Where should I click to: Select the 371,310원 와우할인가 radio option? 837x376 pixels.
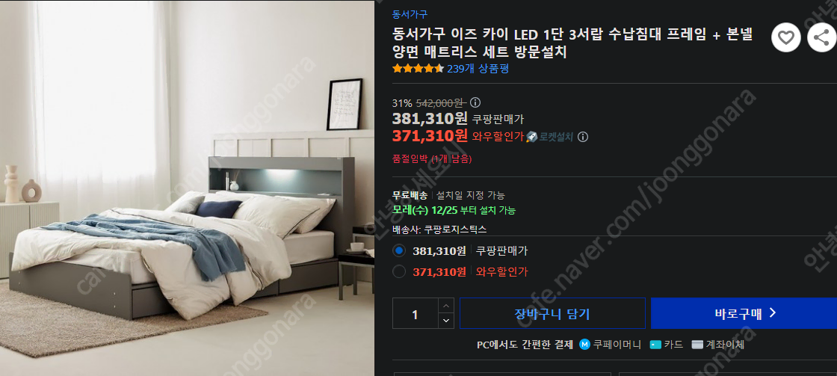[399, 271]
